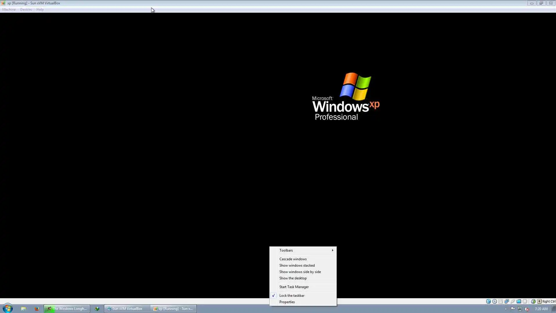Open the Devices menu
The width and height of the screenshot is (556, 313).
tap(26, 10)
